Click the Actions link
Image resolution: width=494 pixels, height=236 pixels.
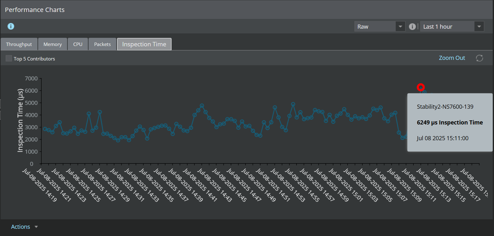tap(20, 227)
